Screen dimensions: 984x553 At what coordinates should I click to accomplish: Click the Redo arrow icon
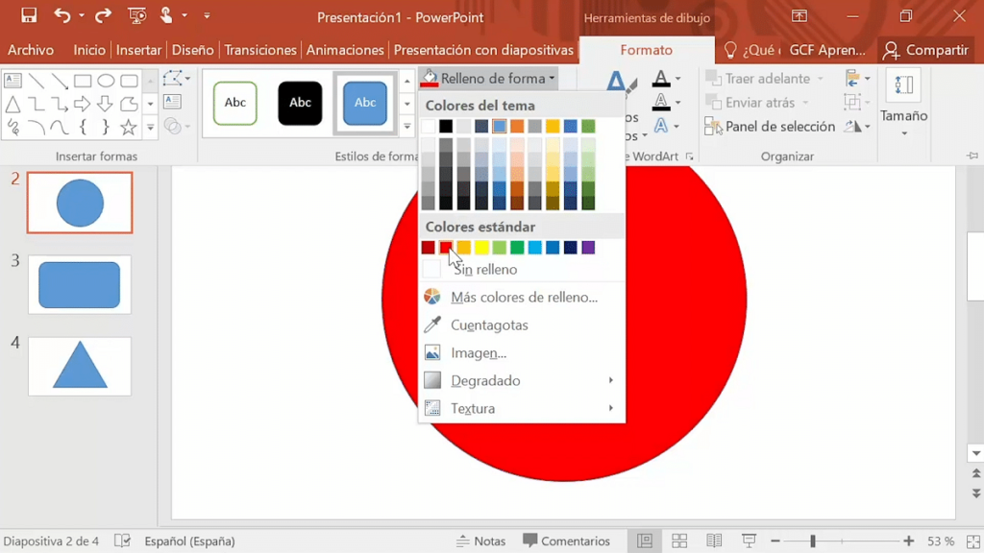103,16
